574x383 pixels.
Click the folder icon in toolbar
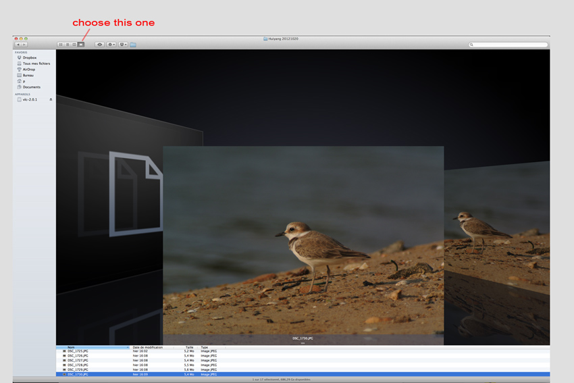[133, 45]
